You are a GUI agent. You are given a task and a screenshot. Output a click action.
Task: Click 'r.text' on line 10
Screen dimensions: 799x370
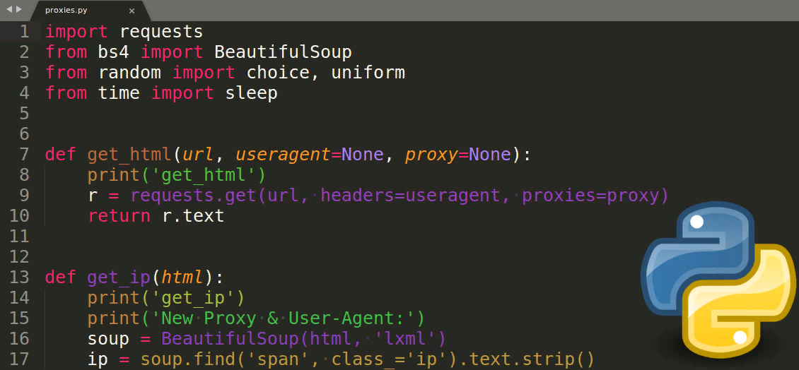tap(193, 216)
